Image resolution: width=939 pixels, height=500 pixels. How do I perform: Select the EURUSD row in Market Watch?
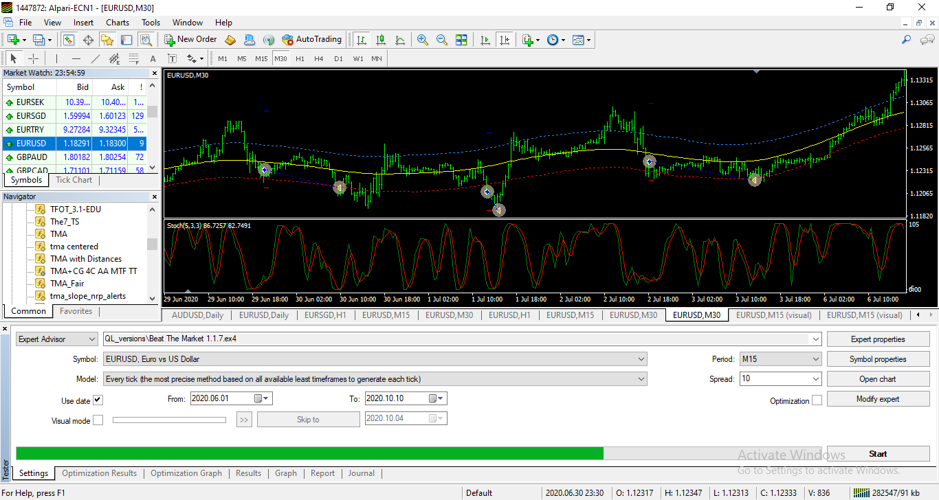74,144
